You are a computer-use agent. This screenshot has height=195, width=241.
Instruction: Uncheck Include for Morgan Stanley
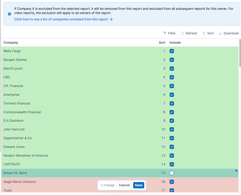point(172,60)
